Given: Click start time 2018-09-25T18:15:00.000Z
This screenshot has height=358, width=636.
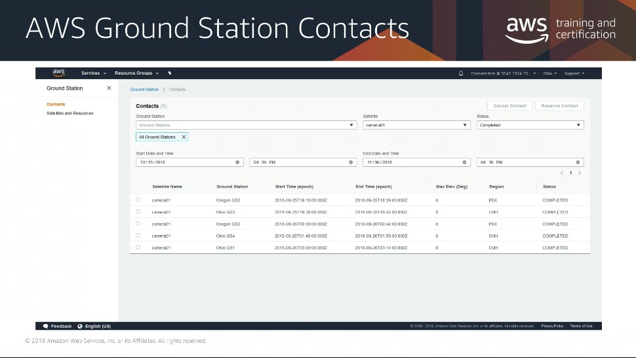Looking at the screenshot, I should 300,200.
